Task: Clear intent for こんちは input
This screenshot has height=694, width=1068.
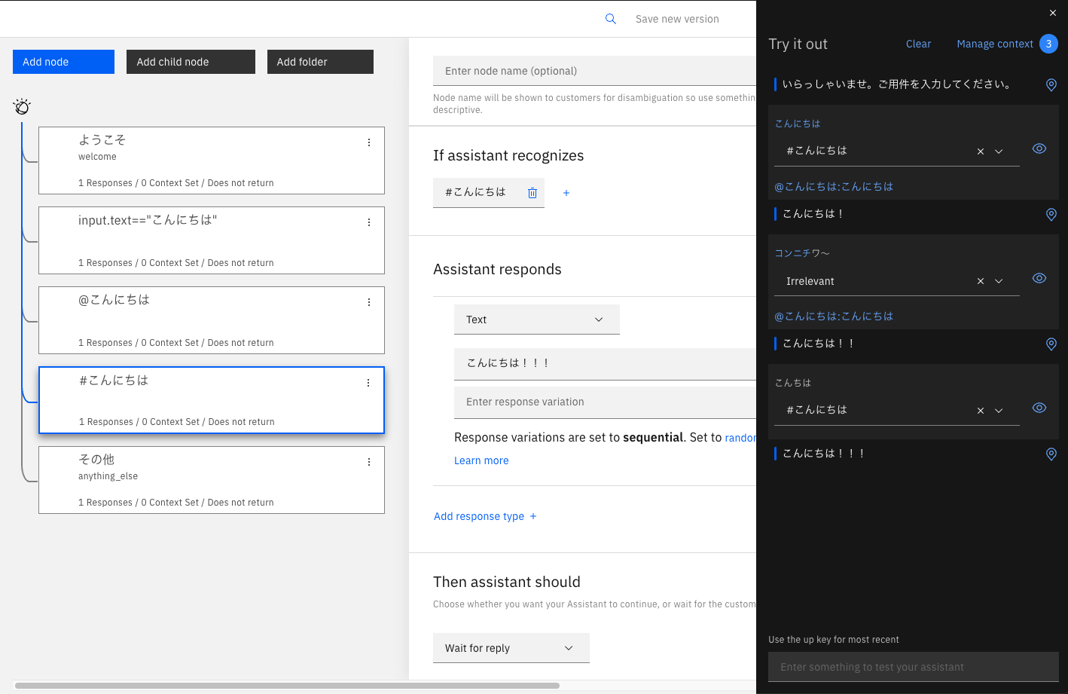Action: 981,411
